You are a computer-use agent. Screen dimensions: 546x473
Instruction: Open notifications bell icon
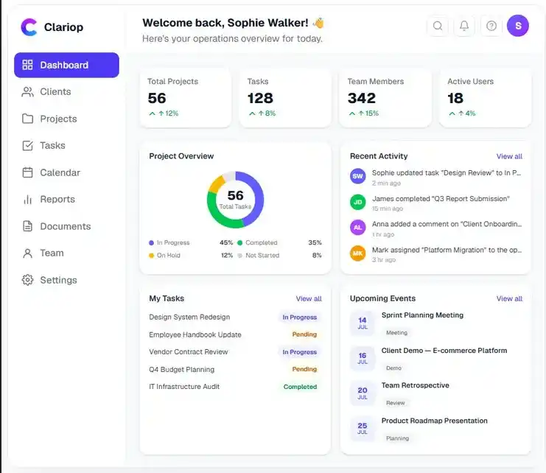tap(464, 26)
